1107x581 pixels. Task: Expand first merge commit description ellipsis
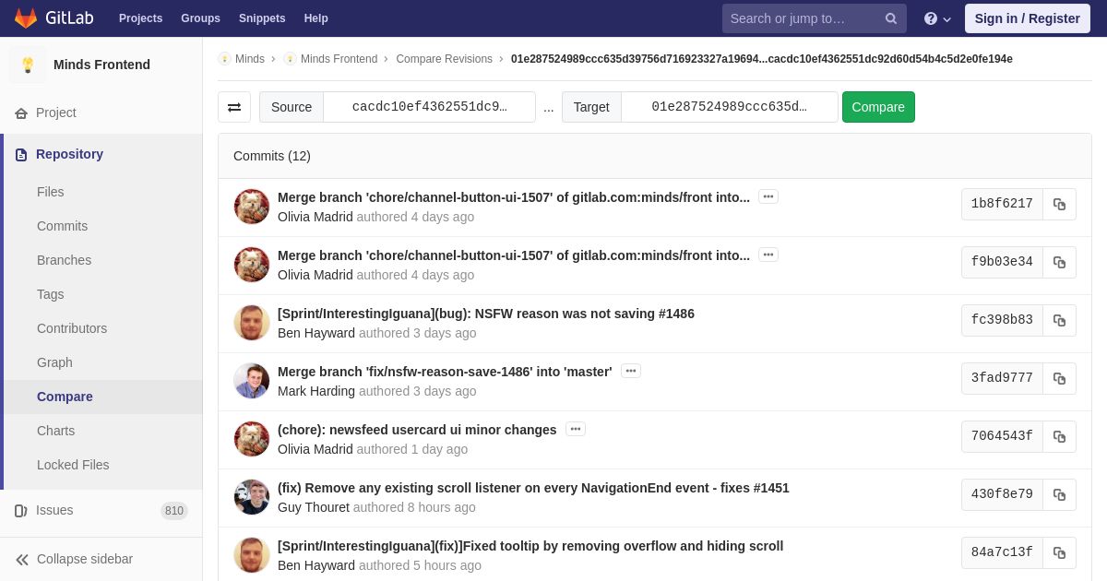click(x=768, y=196)
